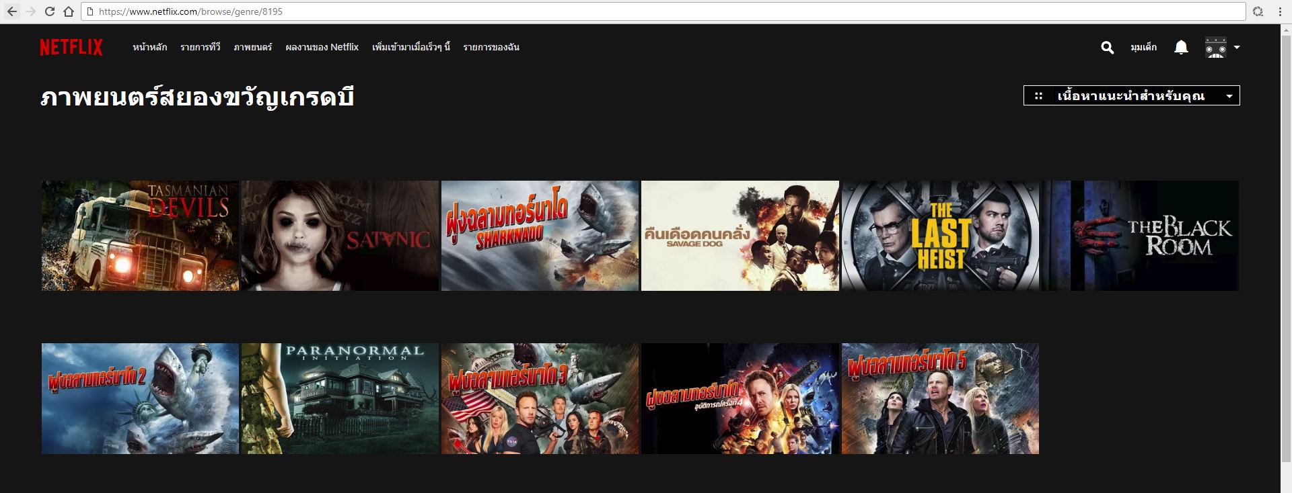The width and height of the screenshot is (1292, 493).
Task: Open Sharknado 2 movie thumbnail
Action: tap(140, 399)
